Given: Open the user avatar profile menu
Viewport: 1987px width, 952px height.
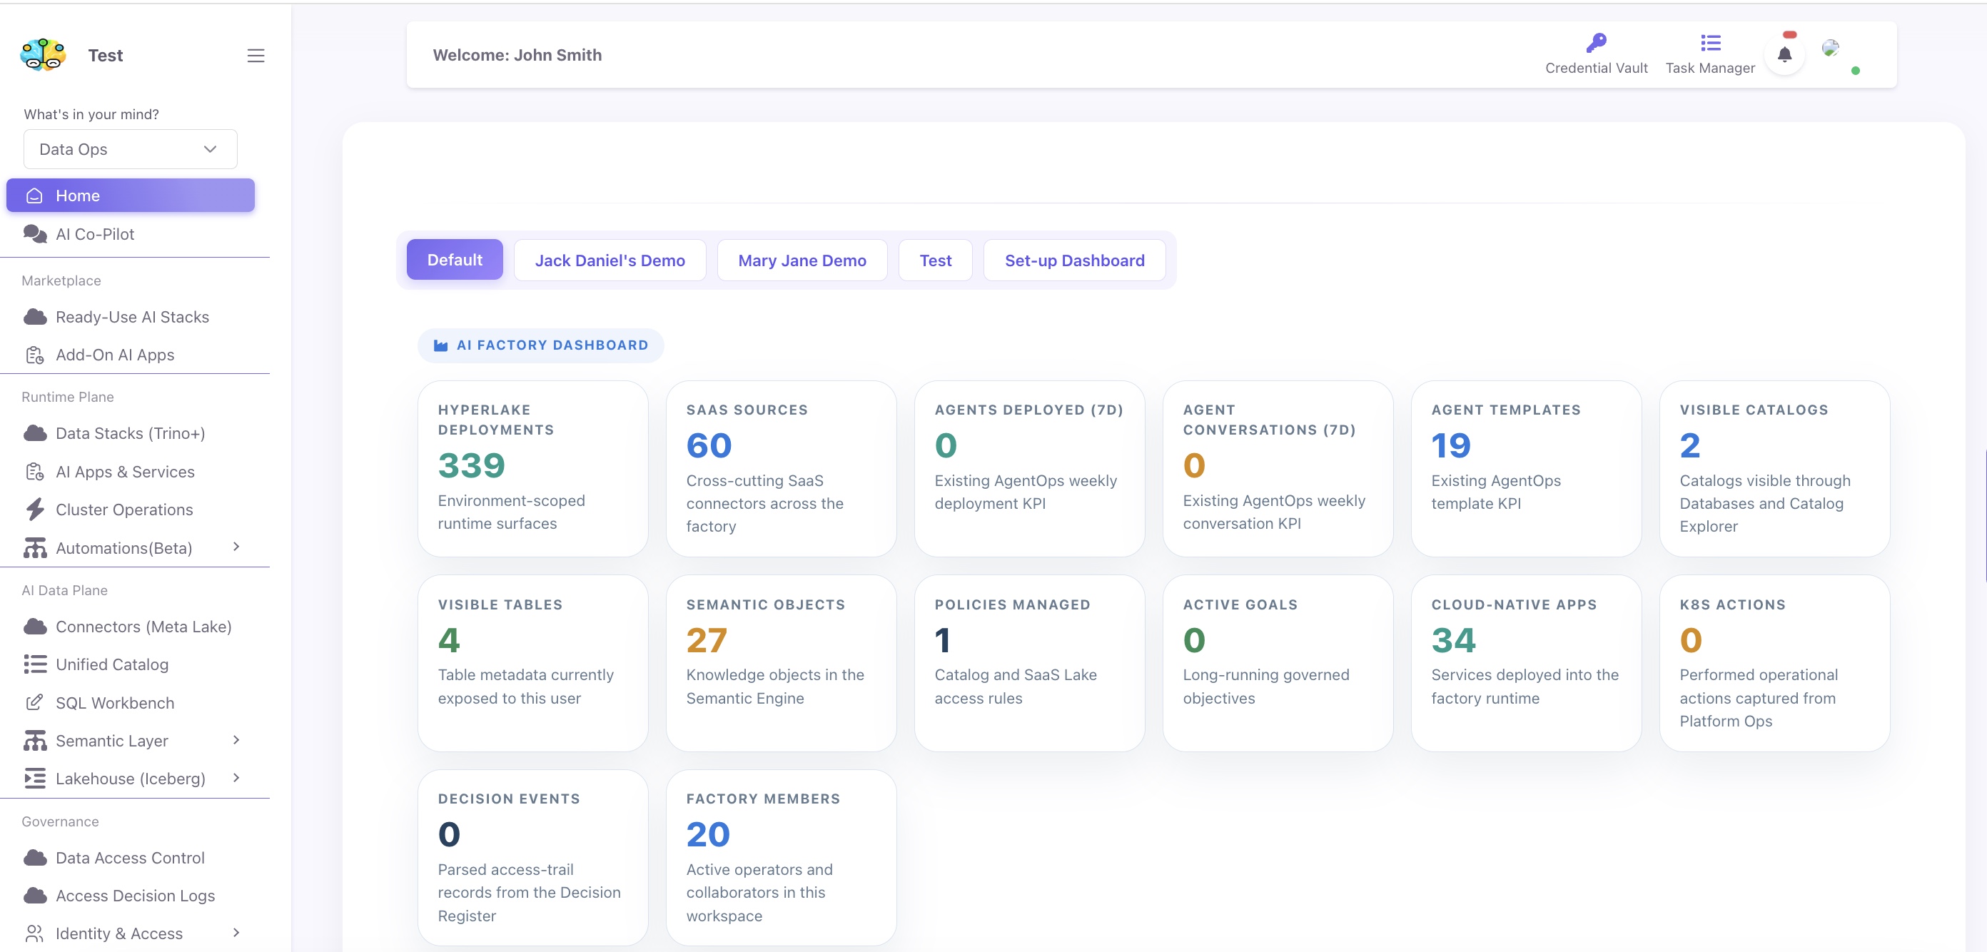Looking at the screenshot, I should coord(1831,48).
